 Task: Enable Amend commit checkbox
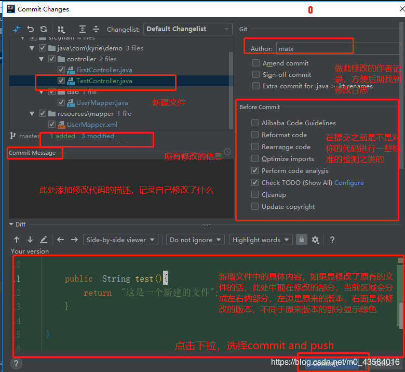pos(255,63)
